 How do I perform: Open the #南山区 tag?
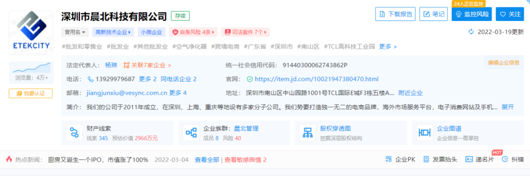click(308, 46)
